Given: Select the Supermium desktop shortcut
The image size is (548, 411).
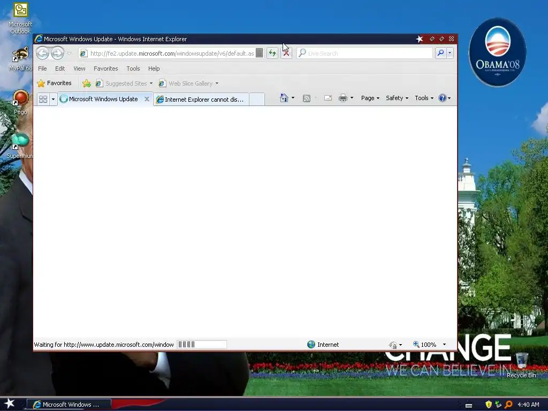Looking at the screenshot, I should pyautogui.click(x=20, y=146).
